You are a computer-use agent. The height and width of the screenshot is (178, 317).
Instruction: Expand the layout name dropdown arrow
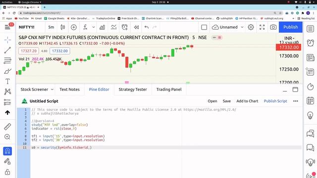click(x=242, y=27)
